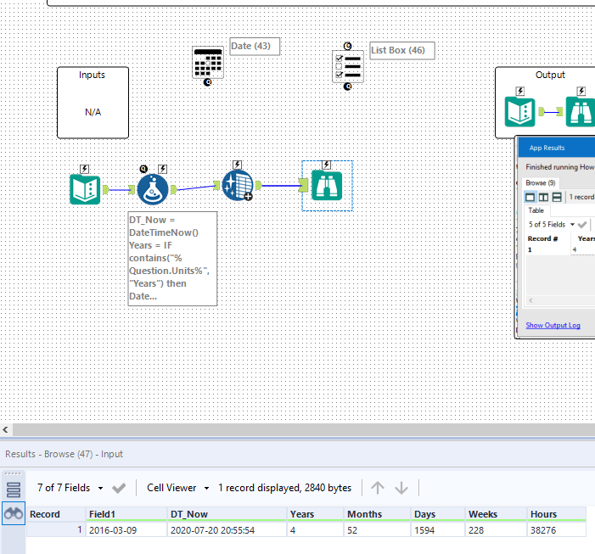This screenshot has height=554, width=595.
Task: Select cell 2016-03-09 in Field1
Action: (126, 530)
